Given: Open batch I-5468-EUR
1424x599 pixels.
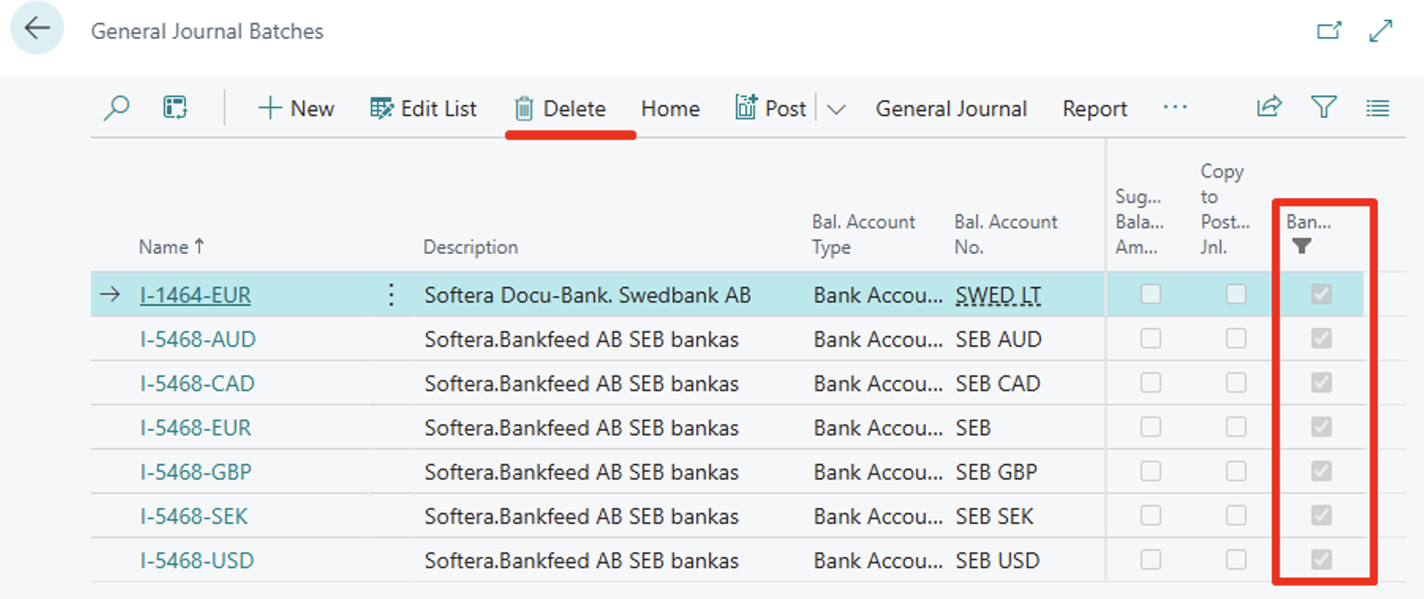Looking at the screenshot, I should (195, 428).
